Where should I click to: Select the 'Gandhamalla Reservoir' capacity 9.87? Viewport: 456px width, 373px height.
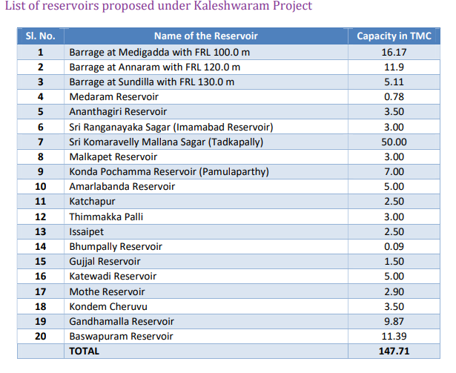(x=393, y=321)
